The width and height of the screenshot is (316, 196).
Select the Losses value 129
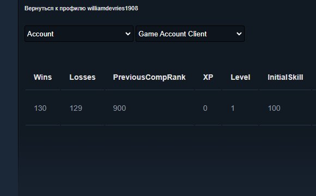coord(76,108)
